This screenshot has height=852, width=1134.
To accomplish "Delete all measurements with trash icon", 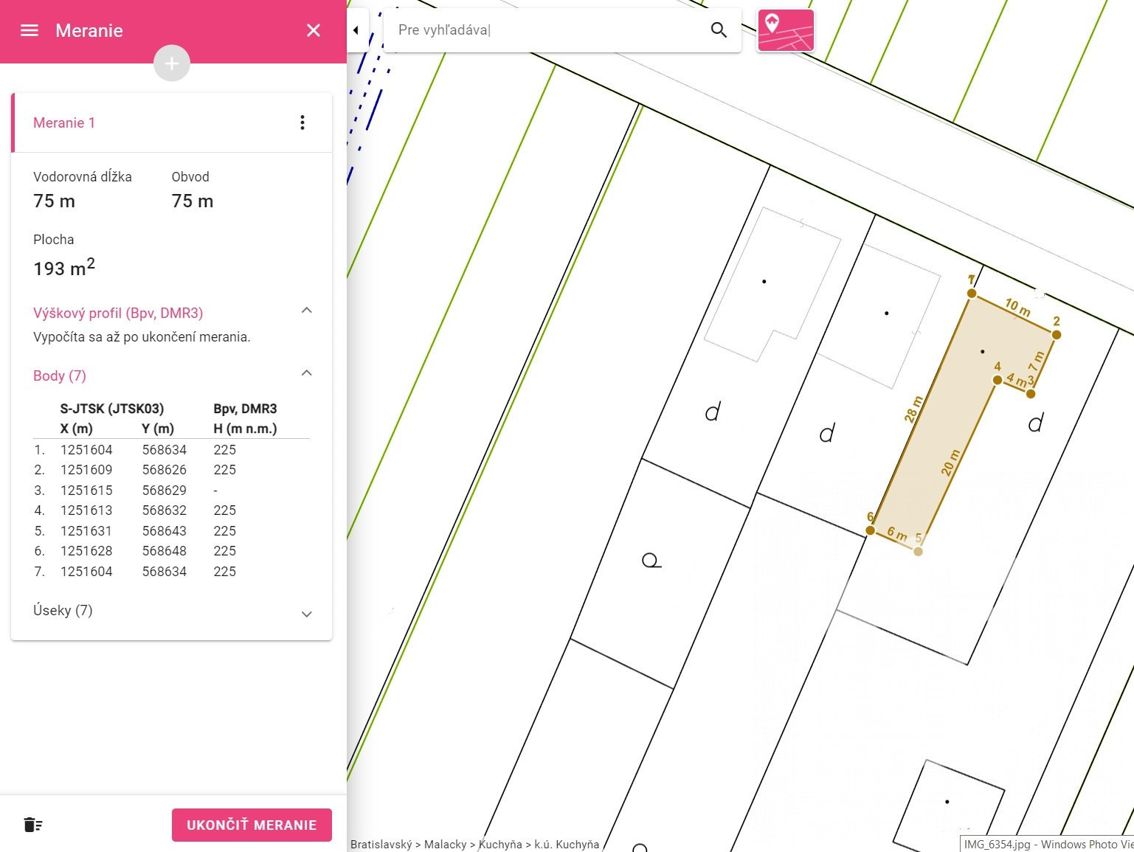I will coord(33,825).
